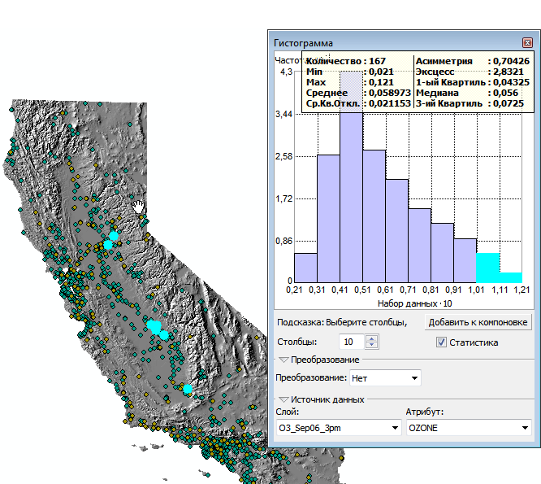Click the Добавить к компоновке button
Screen dimensions: 541x484
478,321
